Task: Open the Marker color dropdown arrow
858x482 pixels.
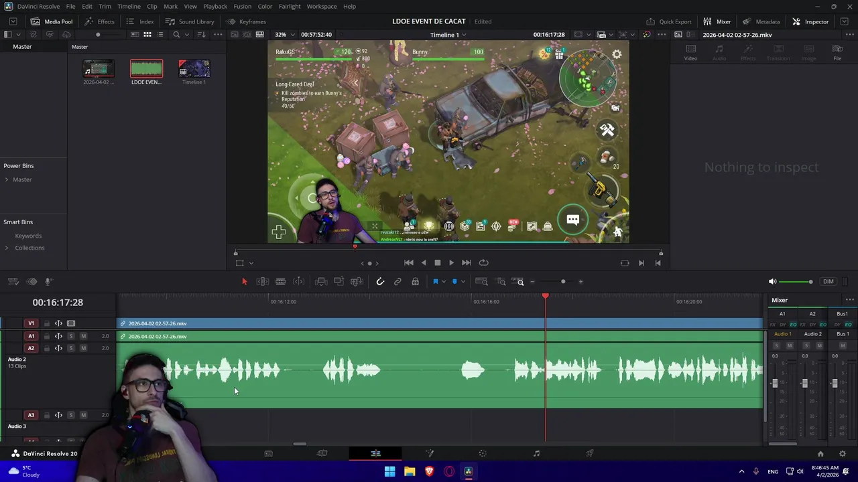Action: [463, 282]
